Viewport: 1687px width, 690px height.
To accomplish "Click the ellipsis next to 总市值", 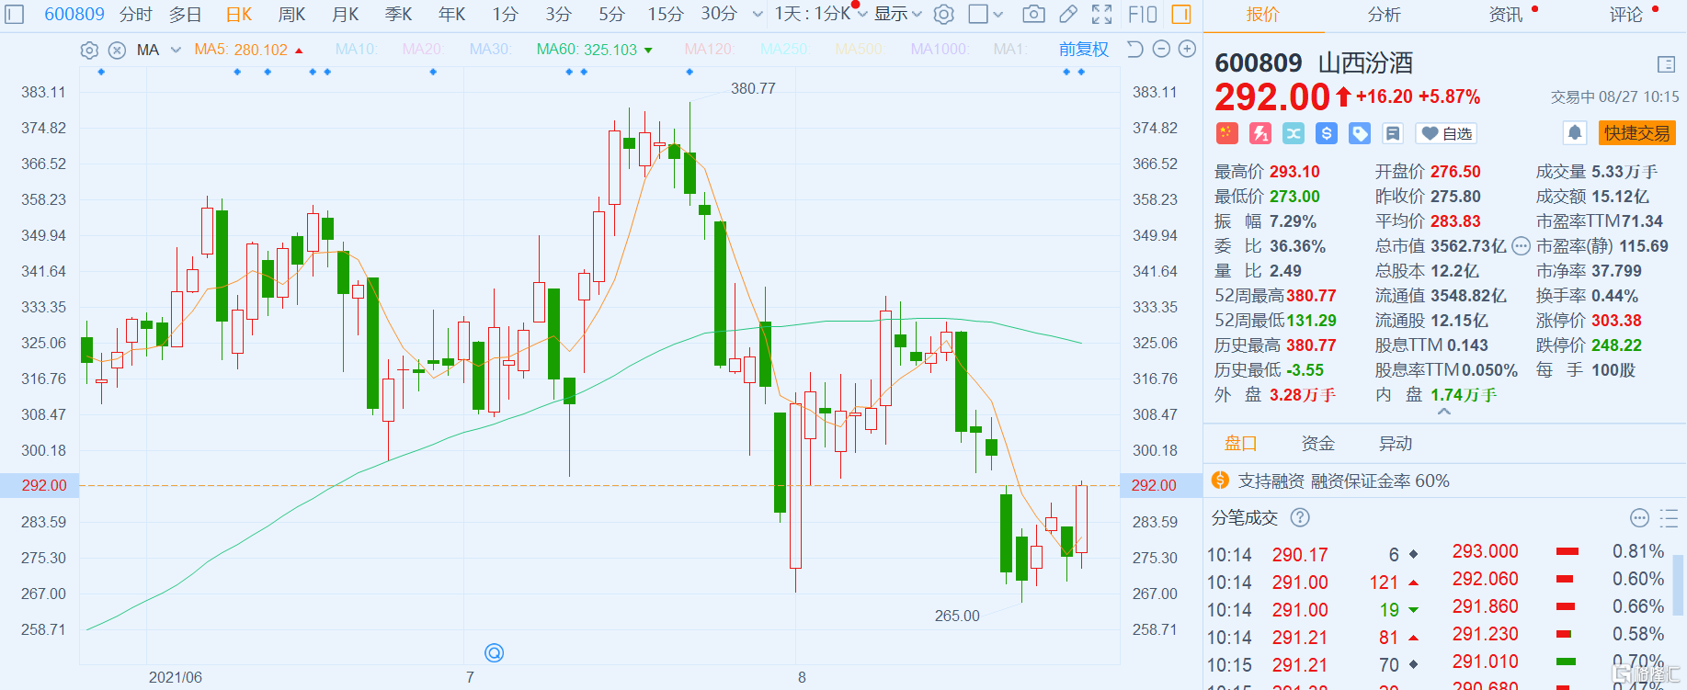I will pyautogui.click(x=1521, y=245).
